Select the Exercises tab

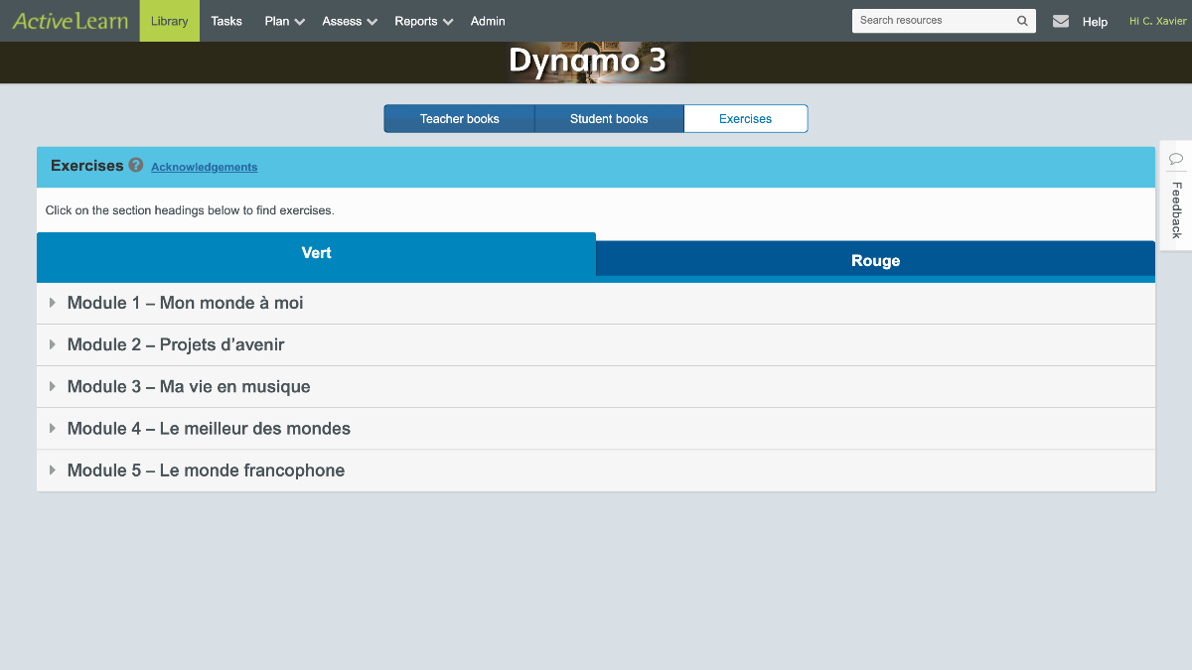746,119
